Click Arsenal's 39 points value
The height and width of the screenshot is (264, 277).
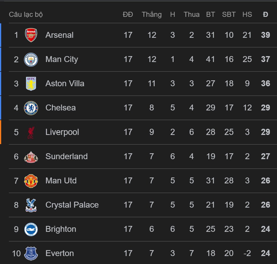coord(265,35)
